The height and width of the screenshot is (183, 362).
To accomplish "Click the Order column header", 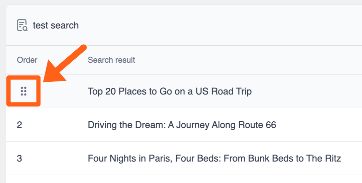I will point(27,60).
